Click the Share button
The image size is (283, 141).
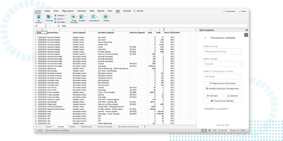(x=242, y=11)
